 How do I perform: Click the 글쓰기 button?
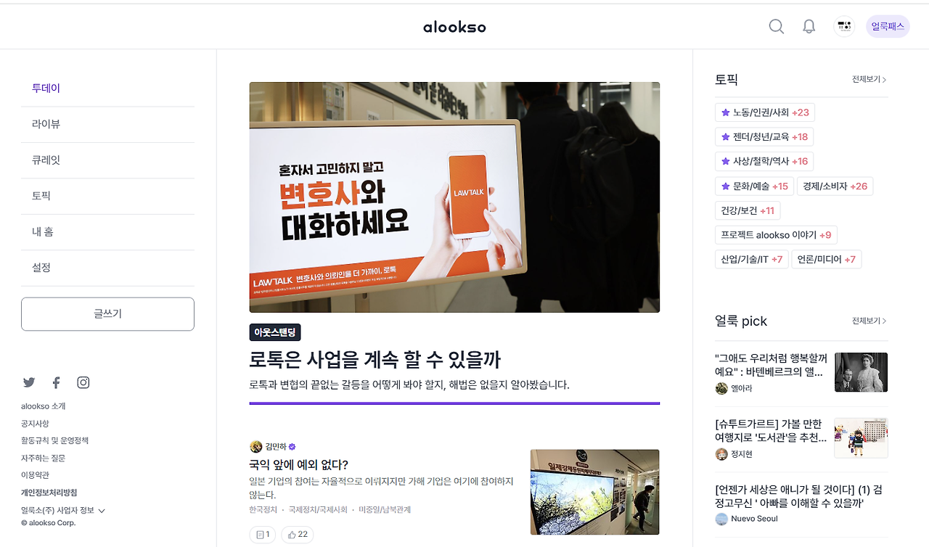tap(107, 314)
